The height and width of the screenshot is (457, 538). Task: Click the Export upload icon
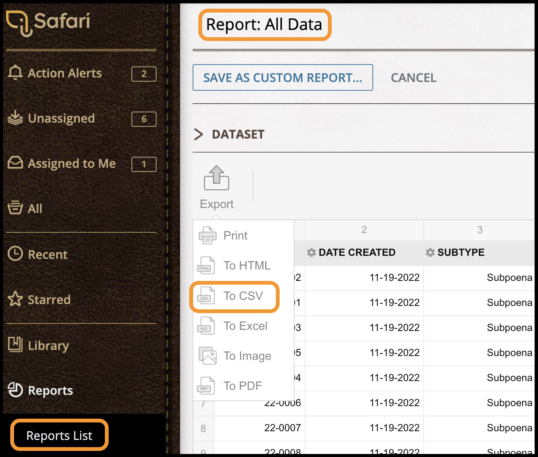tap(216, 178)
